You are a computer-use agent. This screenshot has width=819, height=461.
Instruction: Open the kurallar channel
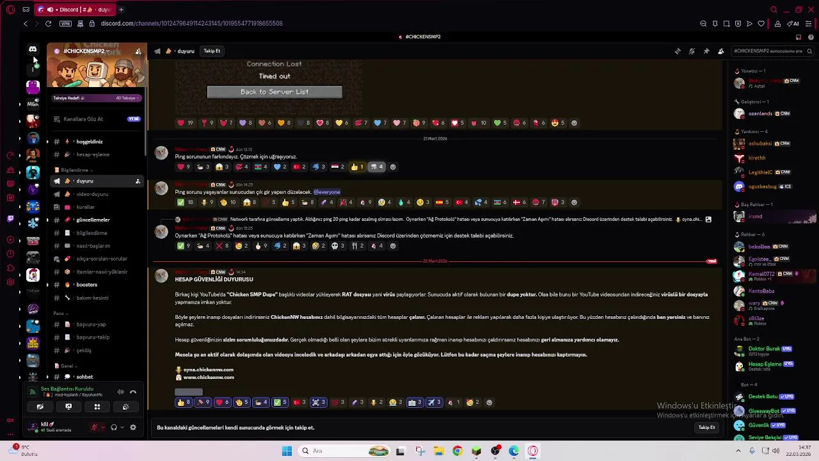tap(97, 207)
